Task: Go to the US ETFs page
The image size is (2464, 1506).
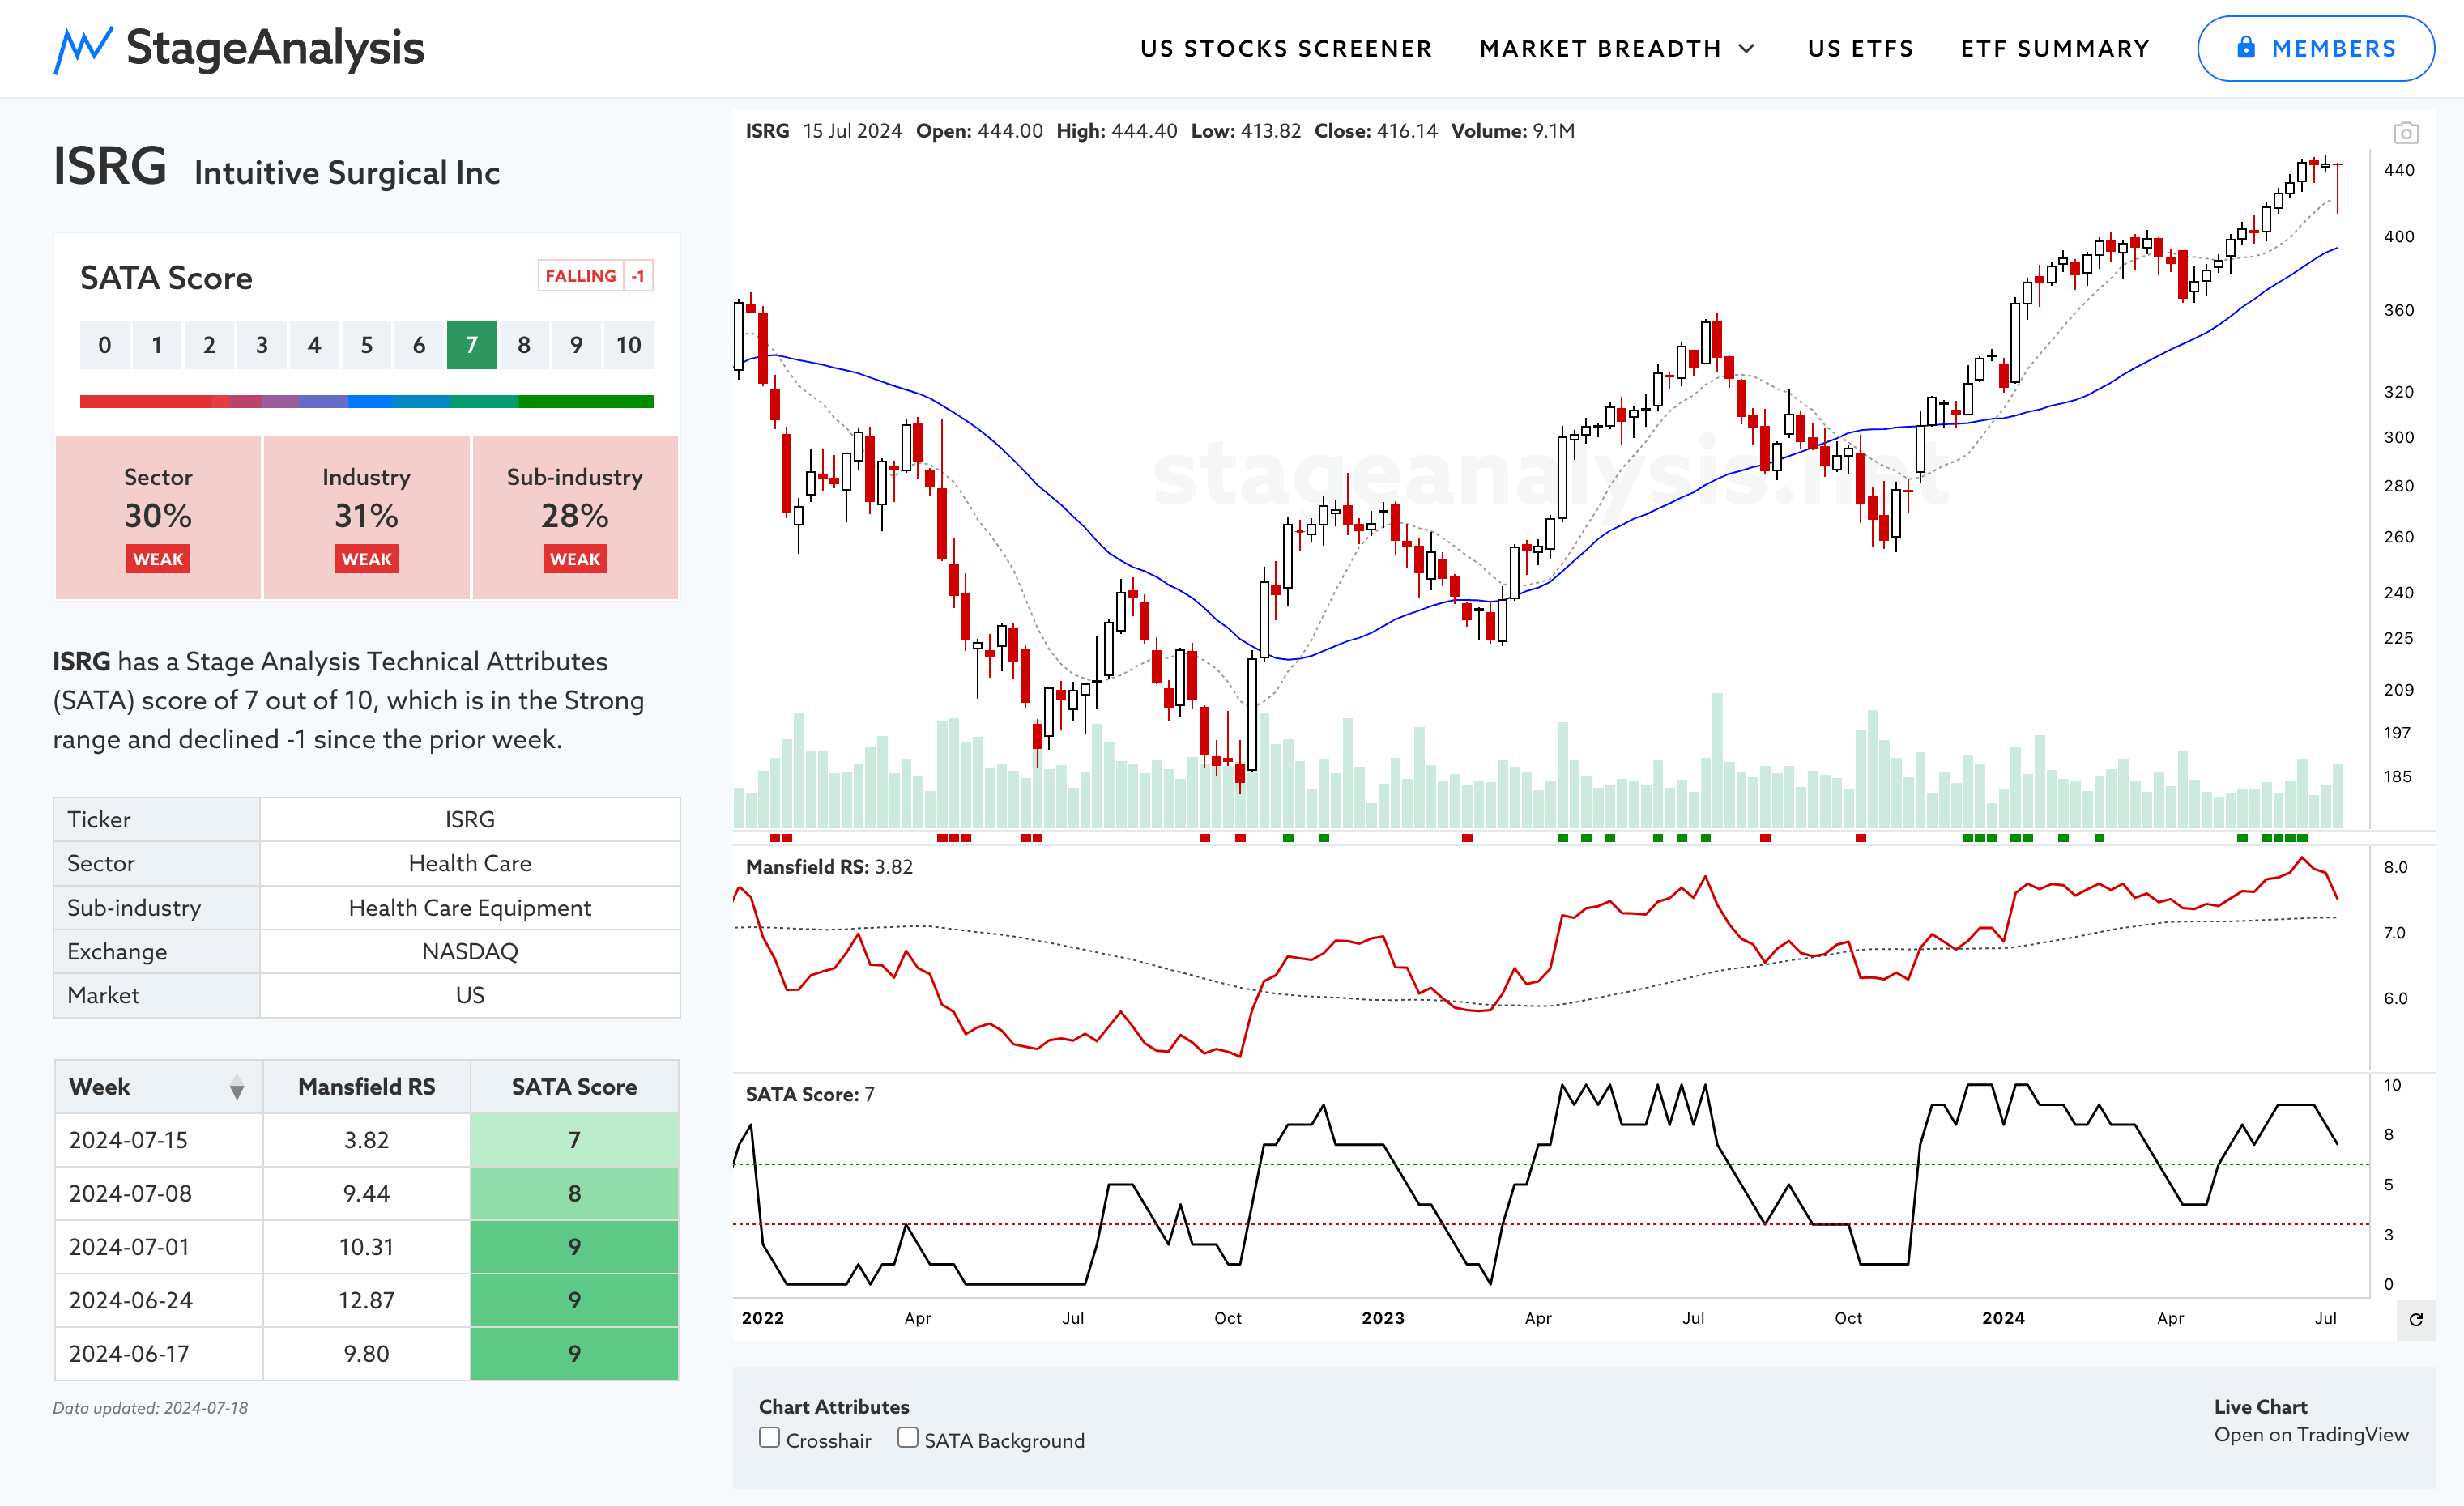Action: tap(1860, 49)
